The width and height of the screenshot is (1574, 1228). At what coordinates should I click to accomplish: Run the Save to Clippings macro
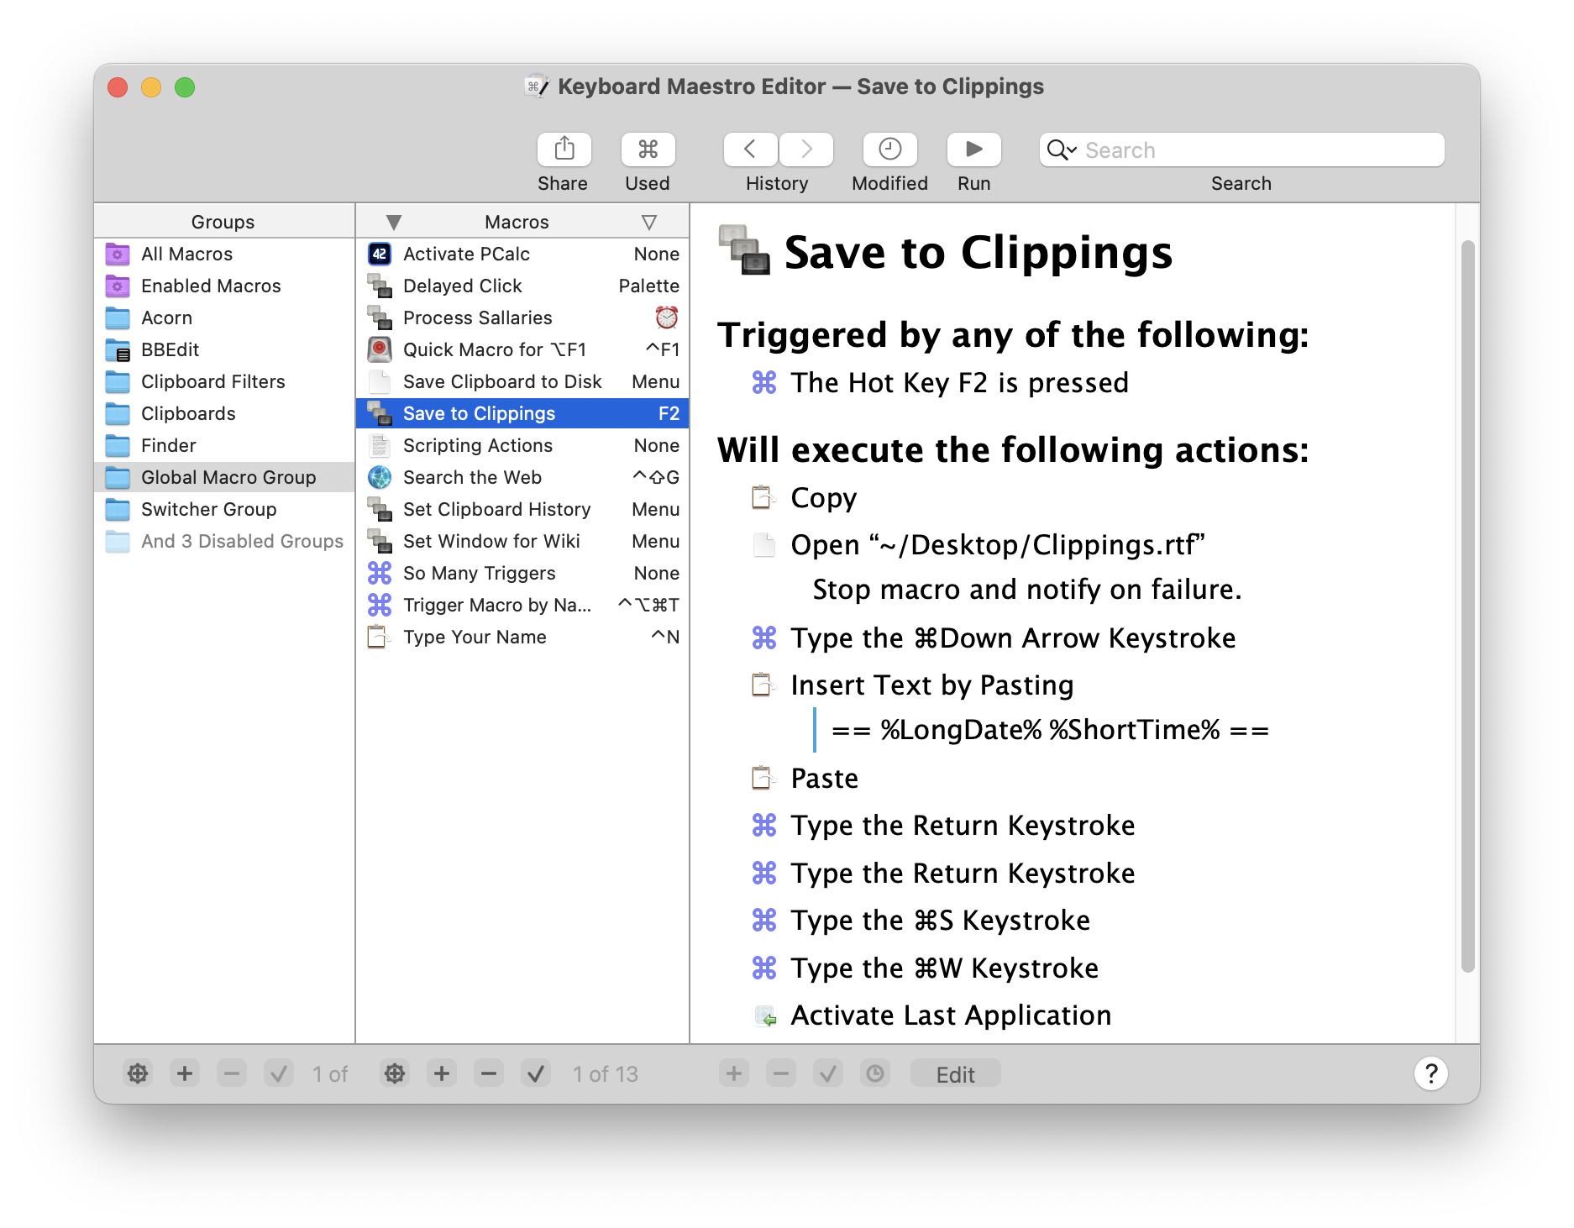point(973,150)
